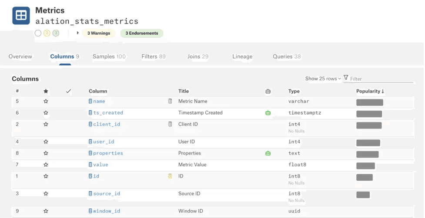Click the description icon beside name column

tap(170, 101)
